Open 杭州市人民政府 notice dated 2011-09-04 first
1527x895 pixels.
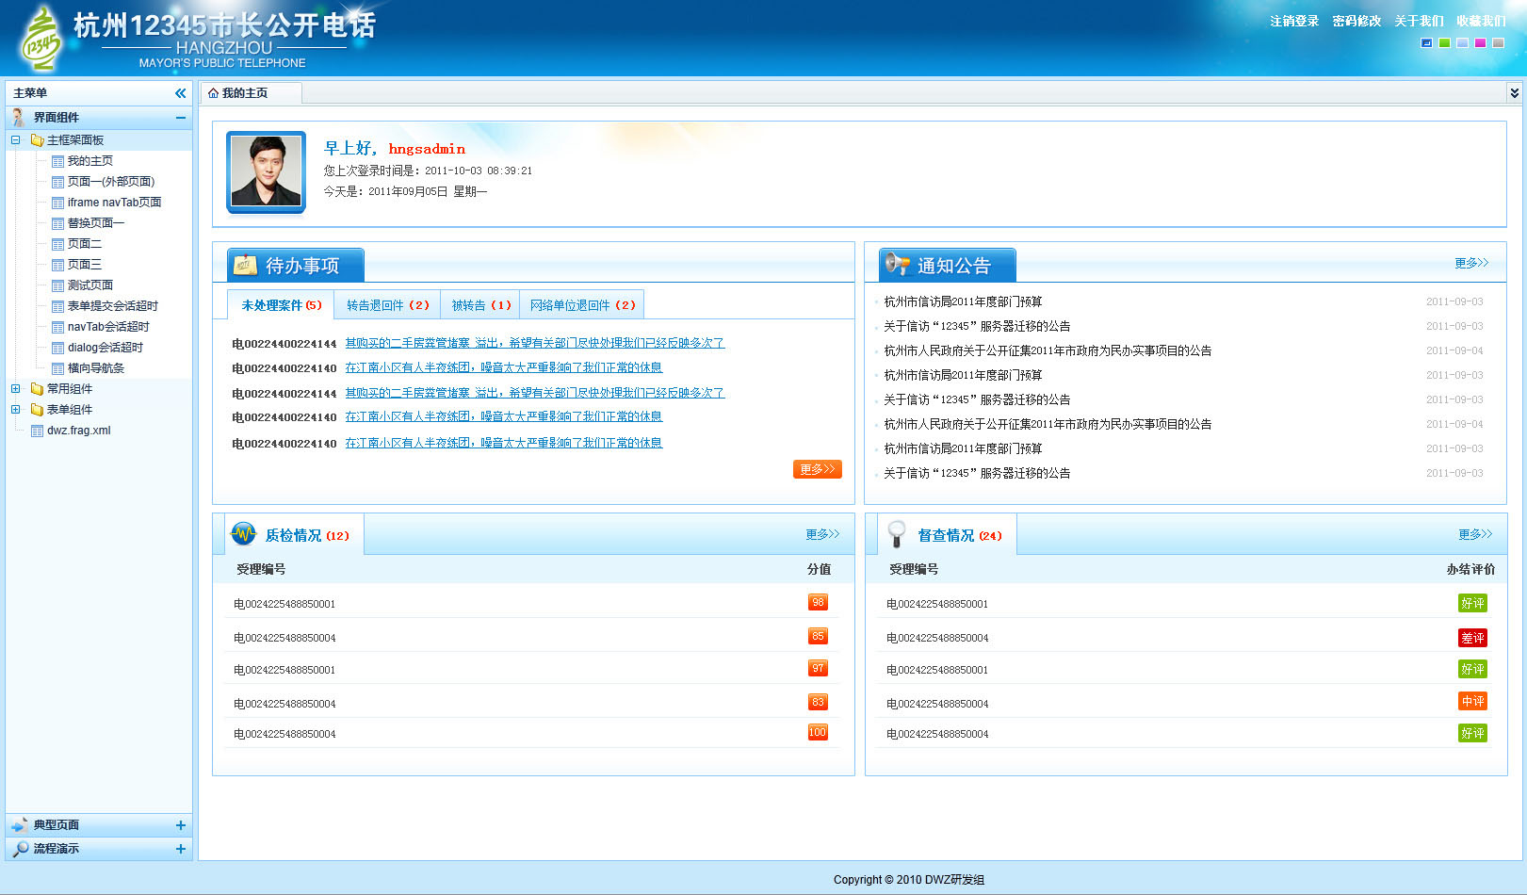click(x=1048, y=350)
